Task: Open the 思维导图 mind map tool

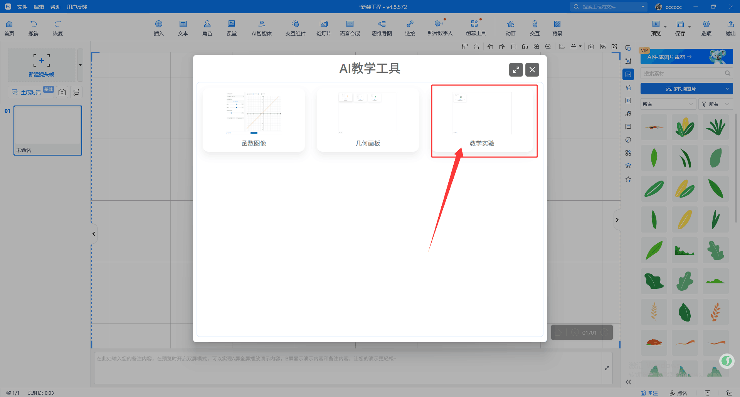Action: point(382,28)
